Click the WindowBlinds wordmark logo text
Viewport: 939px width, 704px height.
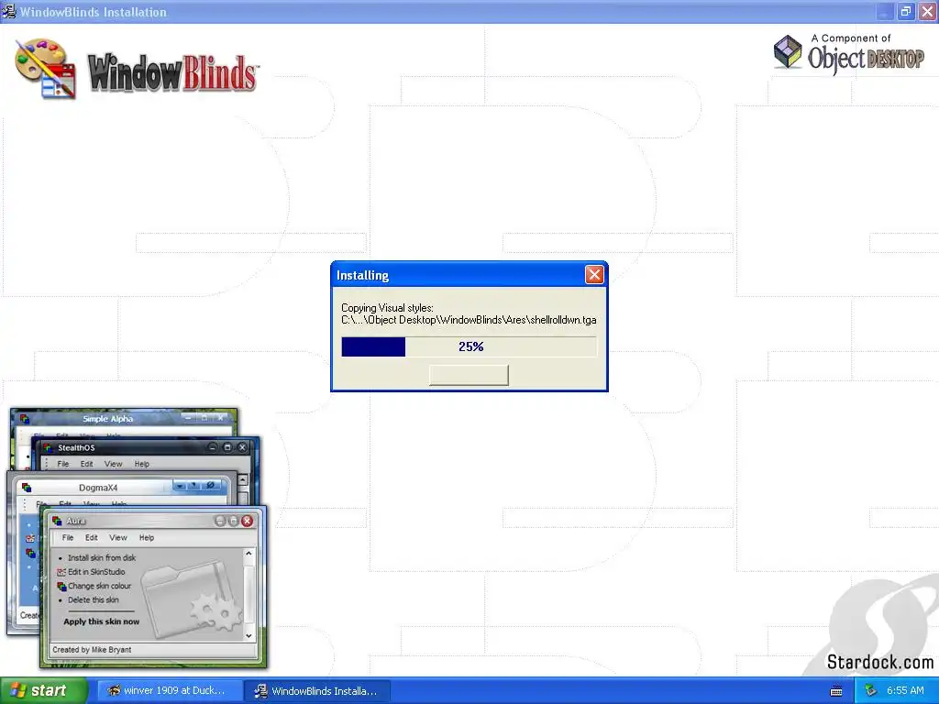click(x=172, y=72)
